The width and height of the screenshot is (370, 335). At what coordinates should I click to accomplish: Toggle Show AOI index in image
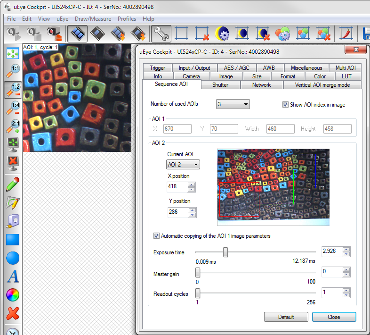pyautogui.click(x=285, y=105)
